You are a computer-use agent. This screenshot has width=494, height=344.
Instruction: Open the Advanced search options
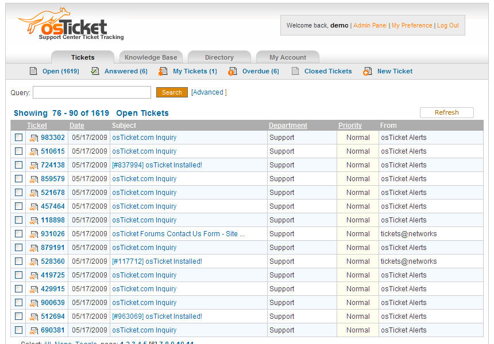209,92
